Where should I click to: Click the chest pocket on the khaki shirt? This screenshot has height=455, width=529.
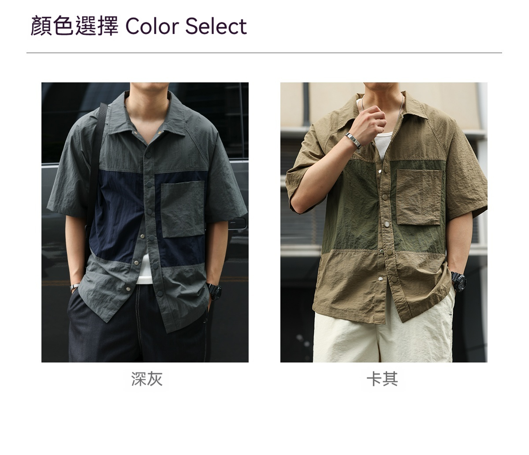[x=419, y=197]
